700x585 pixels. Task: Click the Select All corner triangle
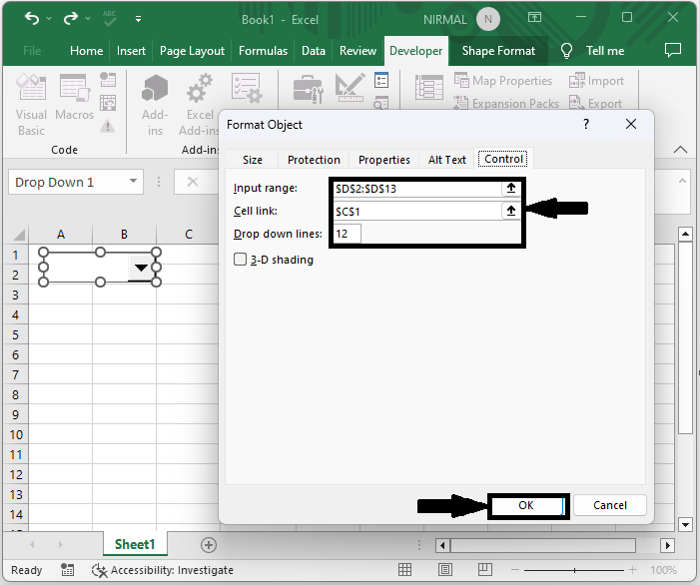(19, 235)
